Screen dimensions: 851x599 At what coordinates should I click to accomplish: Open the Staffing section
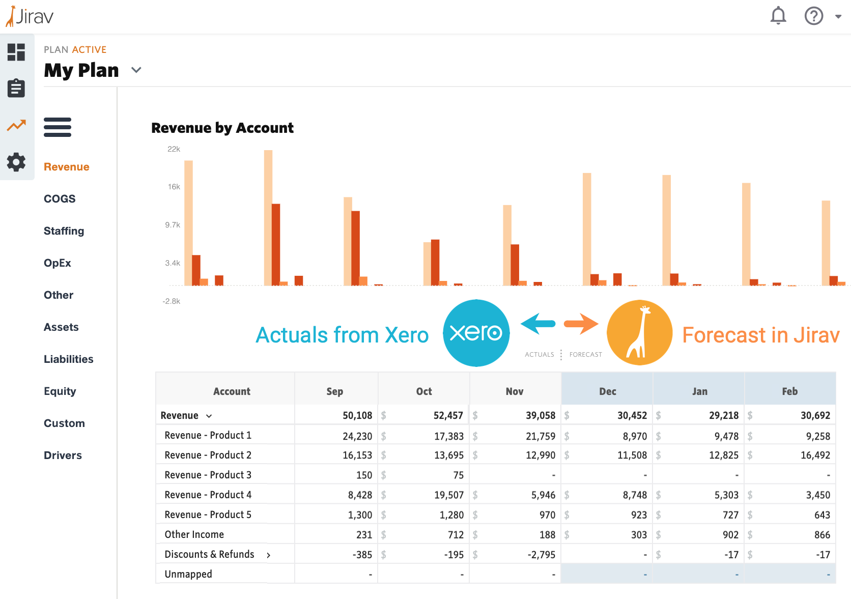(x=64, y=231)
